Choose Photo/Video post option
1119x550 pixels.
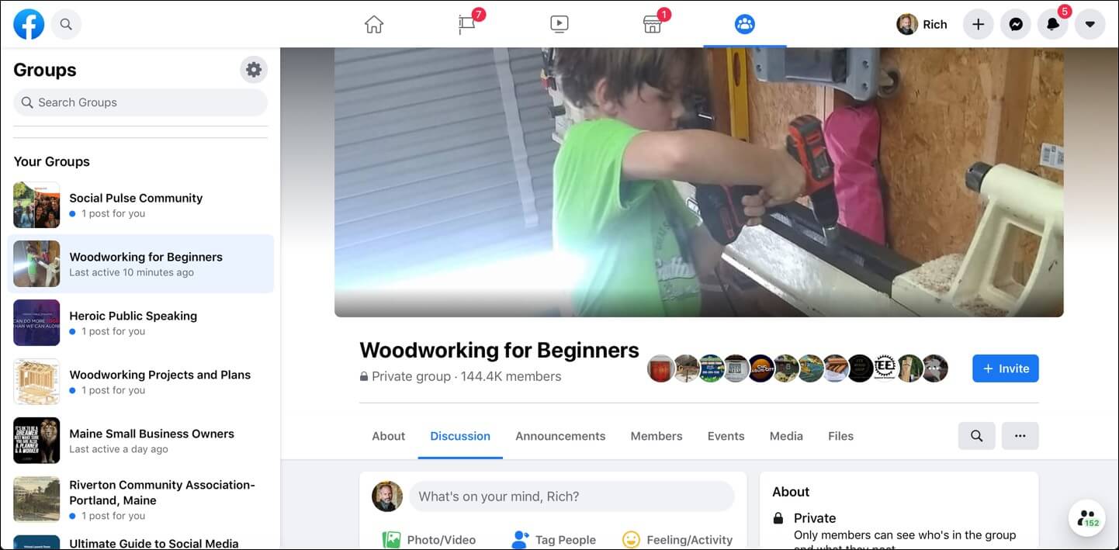pyautogui.click(x=429, y=540)
